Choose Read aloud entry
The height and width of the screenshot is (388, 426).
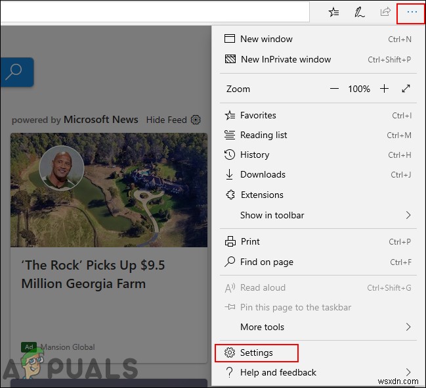[318, 288]
